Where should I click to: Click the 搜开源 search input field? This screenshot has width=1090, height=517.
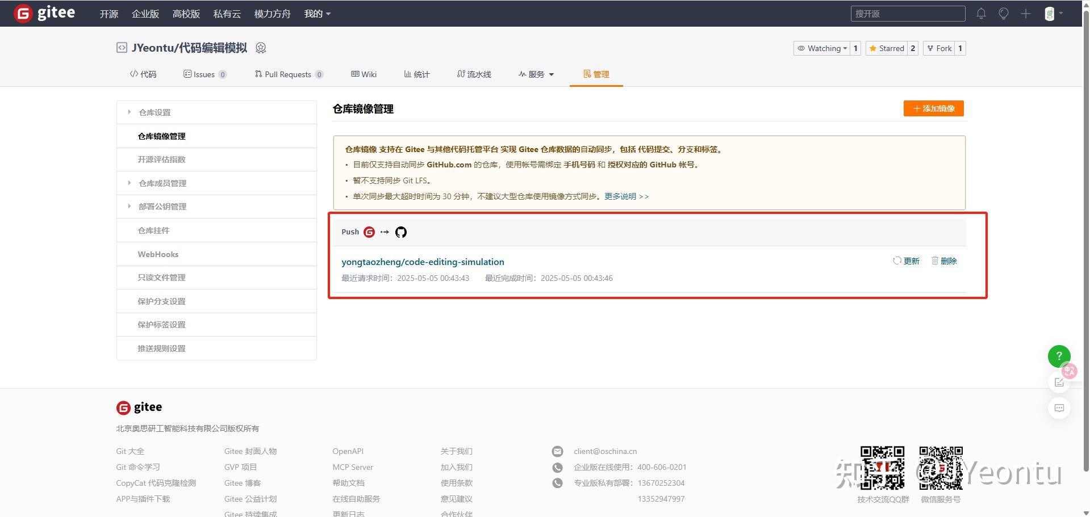click(907, 13)
